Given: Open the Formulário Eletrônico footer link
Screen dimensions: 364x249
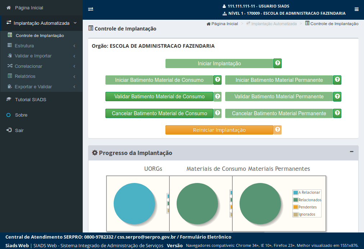Looking at the screenshot, I should coord(205,237).
